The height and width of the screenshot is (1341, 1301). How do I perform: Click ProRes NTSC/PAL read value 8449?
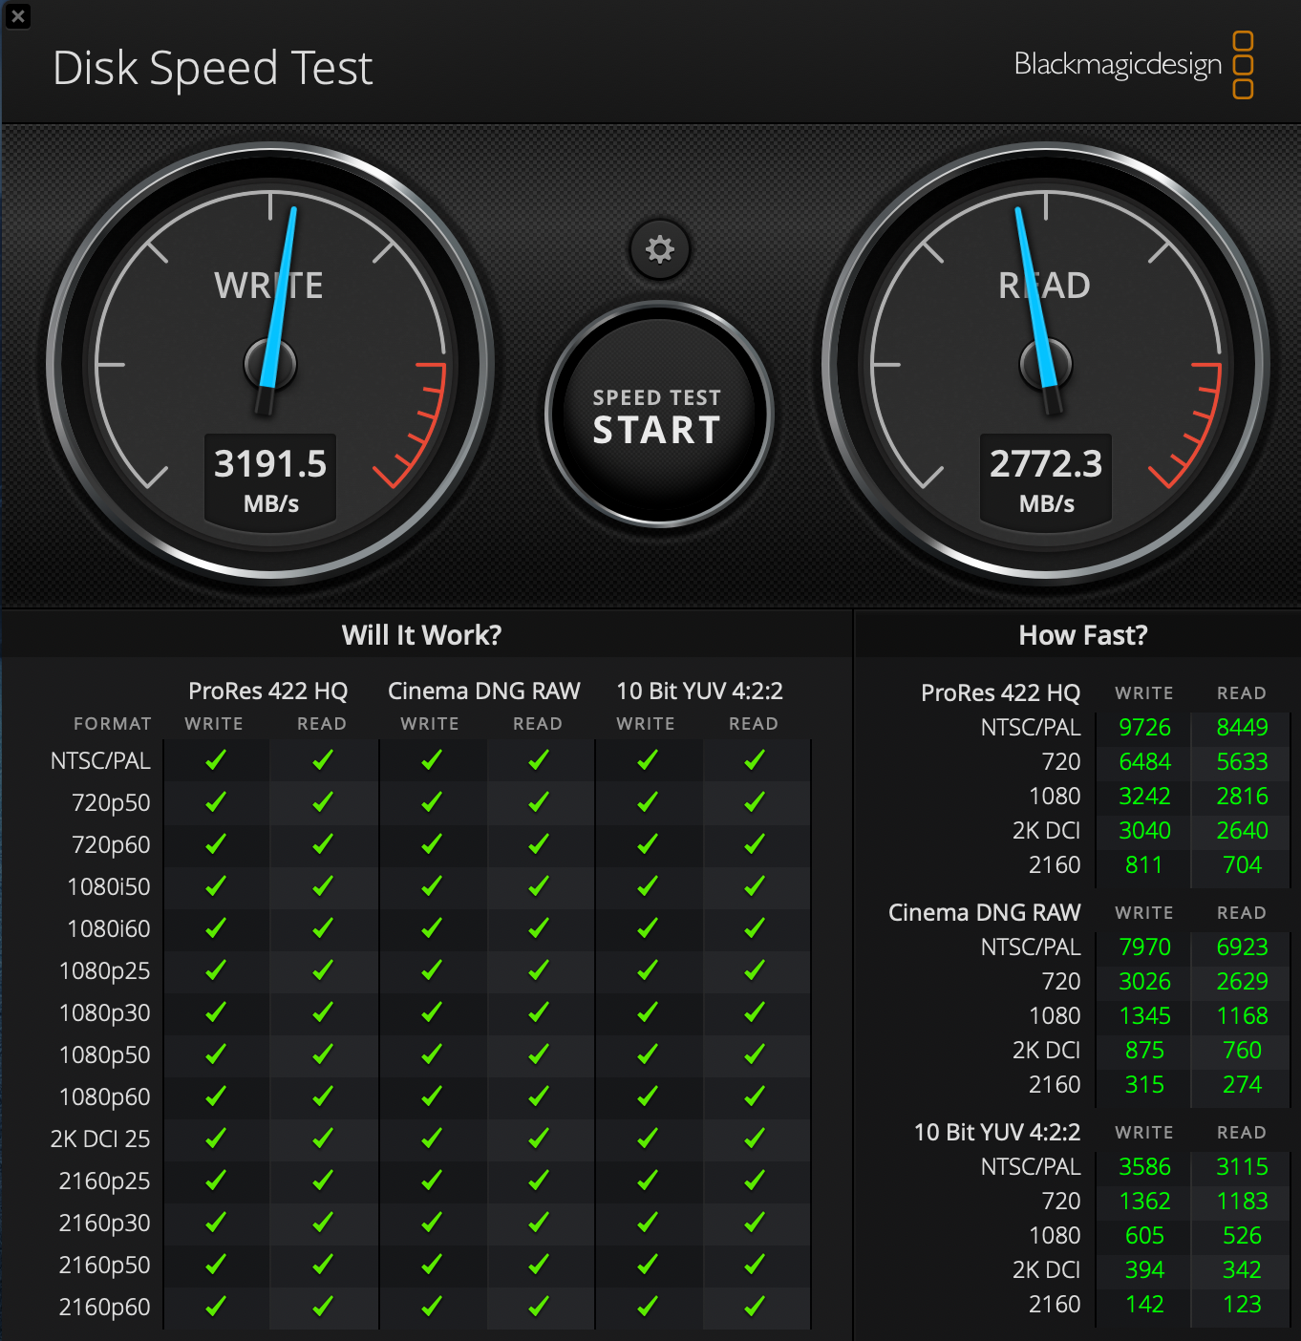pos(1242,728)
